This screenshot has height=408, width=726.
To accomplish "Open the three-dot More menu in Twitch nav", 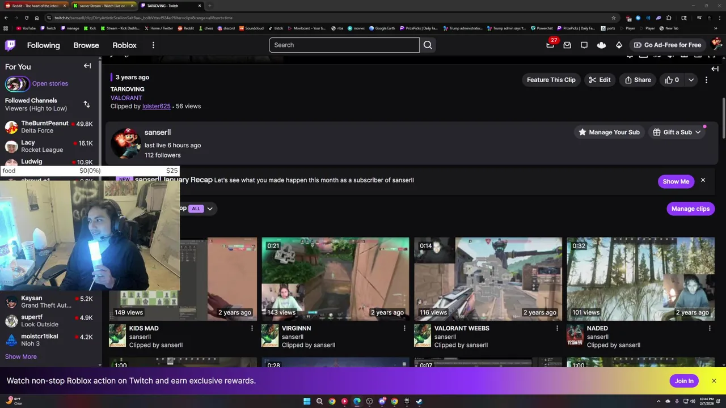I will tap(153, 45).
